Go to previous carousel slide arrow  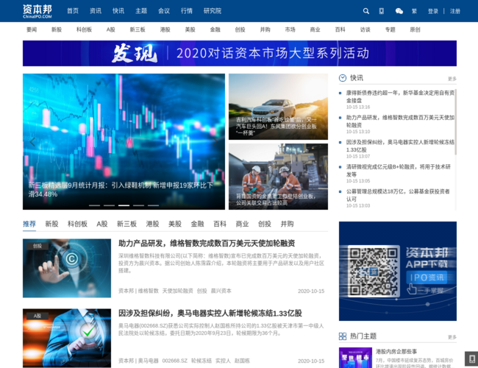[x=32, y=141]
